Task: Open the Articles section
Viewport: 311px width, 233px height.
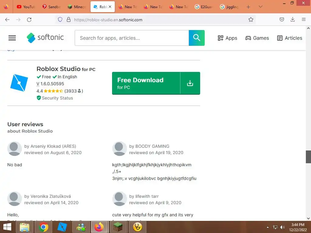Action: 289,38
